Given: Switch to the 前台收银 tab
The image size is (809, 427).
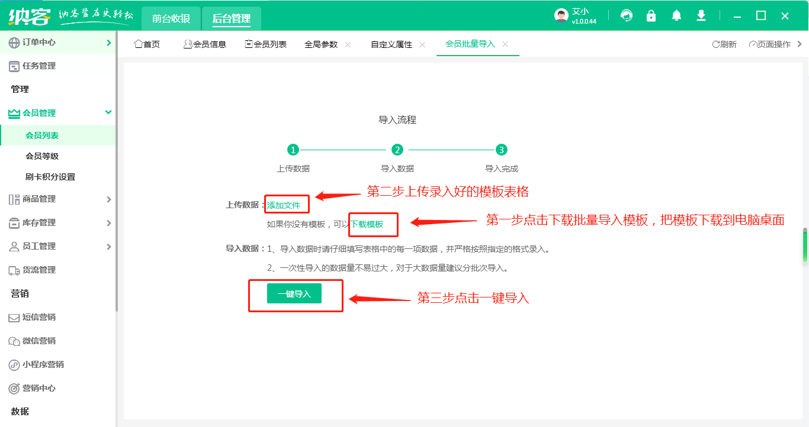Looking at the screenshot, I should pyautogui.click(x=171, y=19).
